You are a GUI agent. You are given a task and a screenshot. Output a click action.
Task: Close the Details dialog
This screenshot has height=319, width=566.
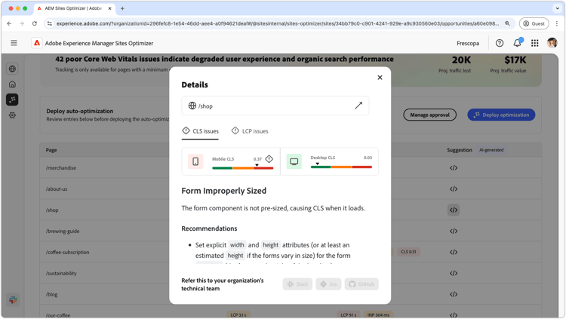tap(380, 78)
